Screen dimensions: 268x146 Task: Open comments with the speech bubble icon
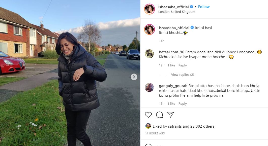pos(160,115)
